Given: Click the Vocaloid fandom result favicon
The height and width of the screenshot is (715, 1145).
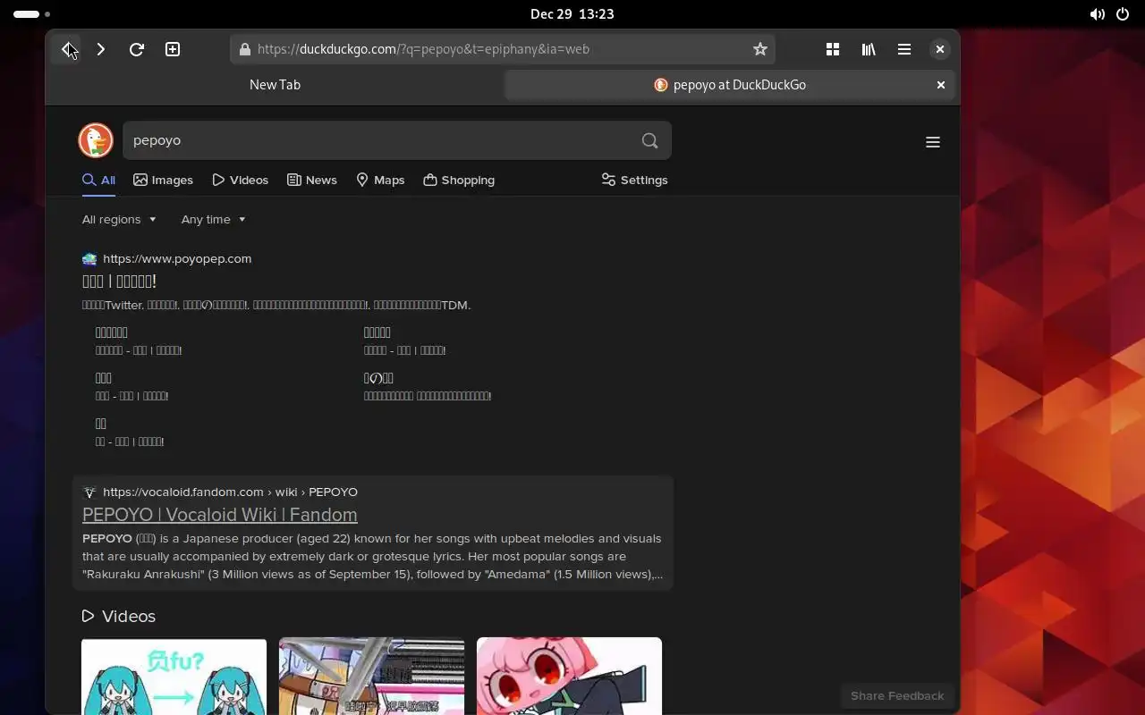Looking at the screenshot, I should [89, 492].
